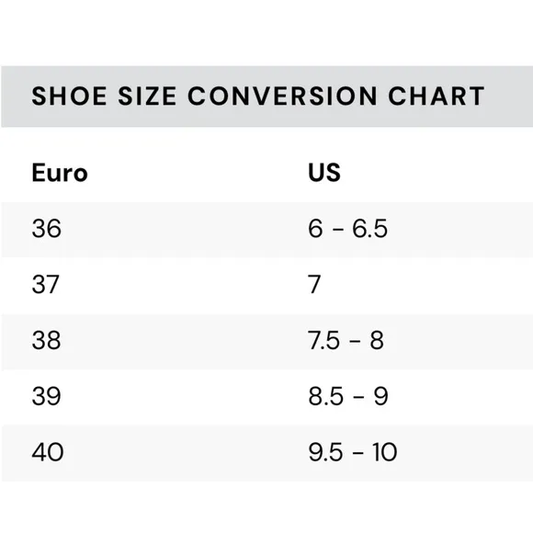Select the US column header
This screenshot has height=533, width=533.
coord(323,173)
